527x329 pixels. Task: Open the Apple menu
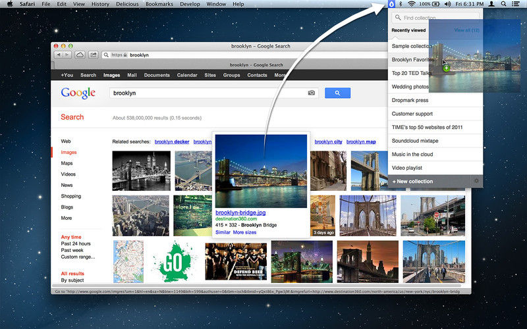tap(10, 4)
